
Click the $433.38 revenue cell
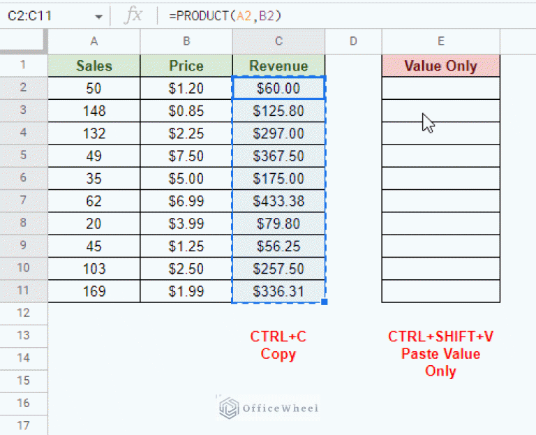coord(278,201)
